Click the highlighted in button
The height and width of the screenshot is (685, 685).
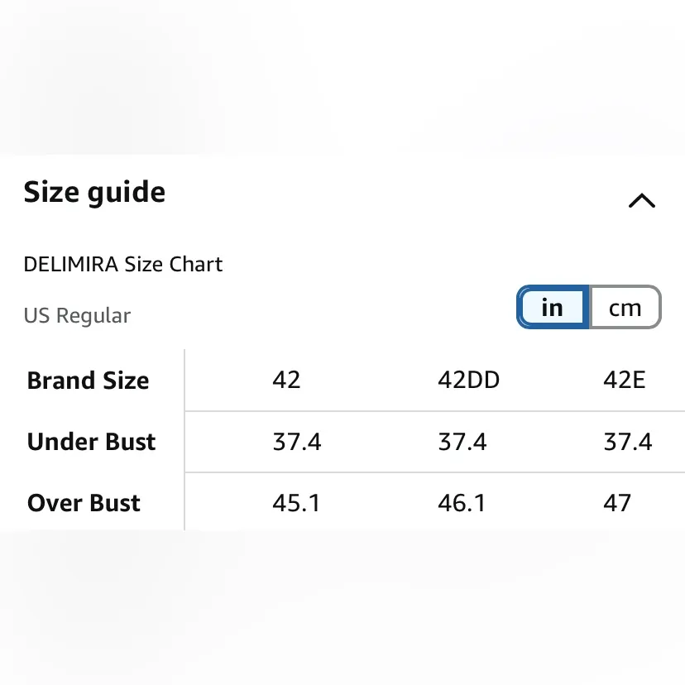552,307
